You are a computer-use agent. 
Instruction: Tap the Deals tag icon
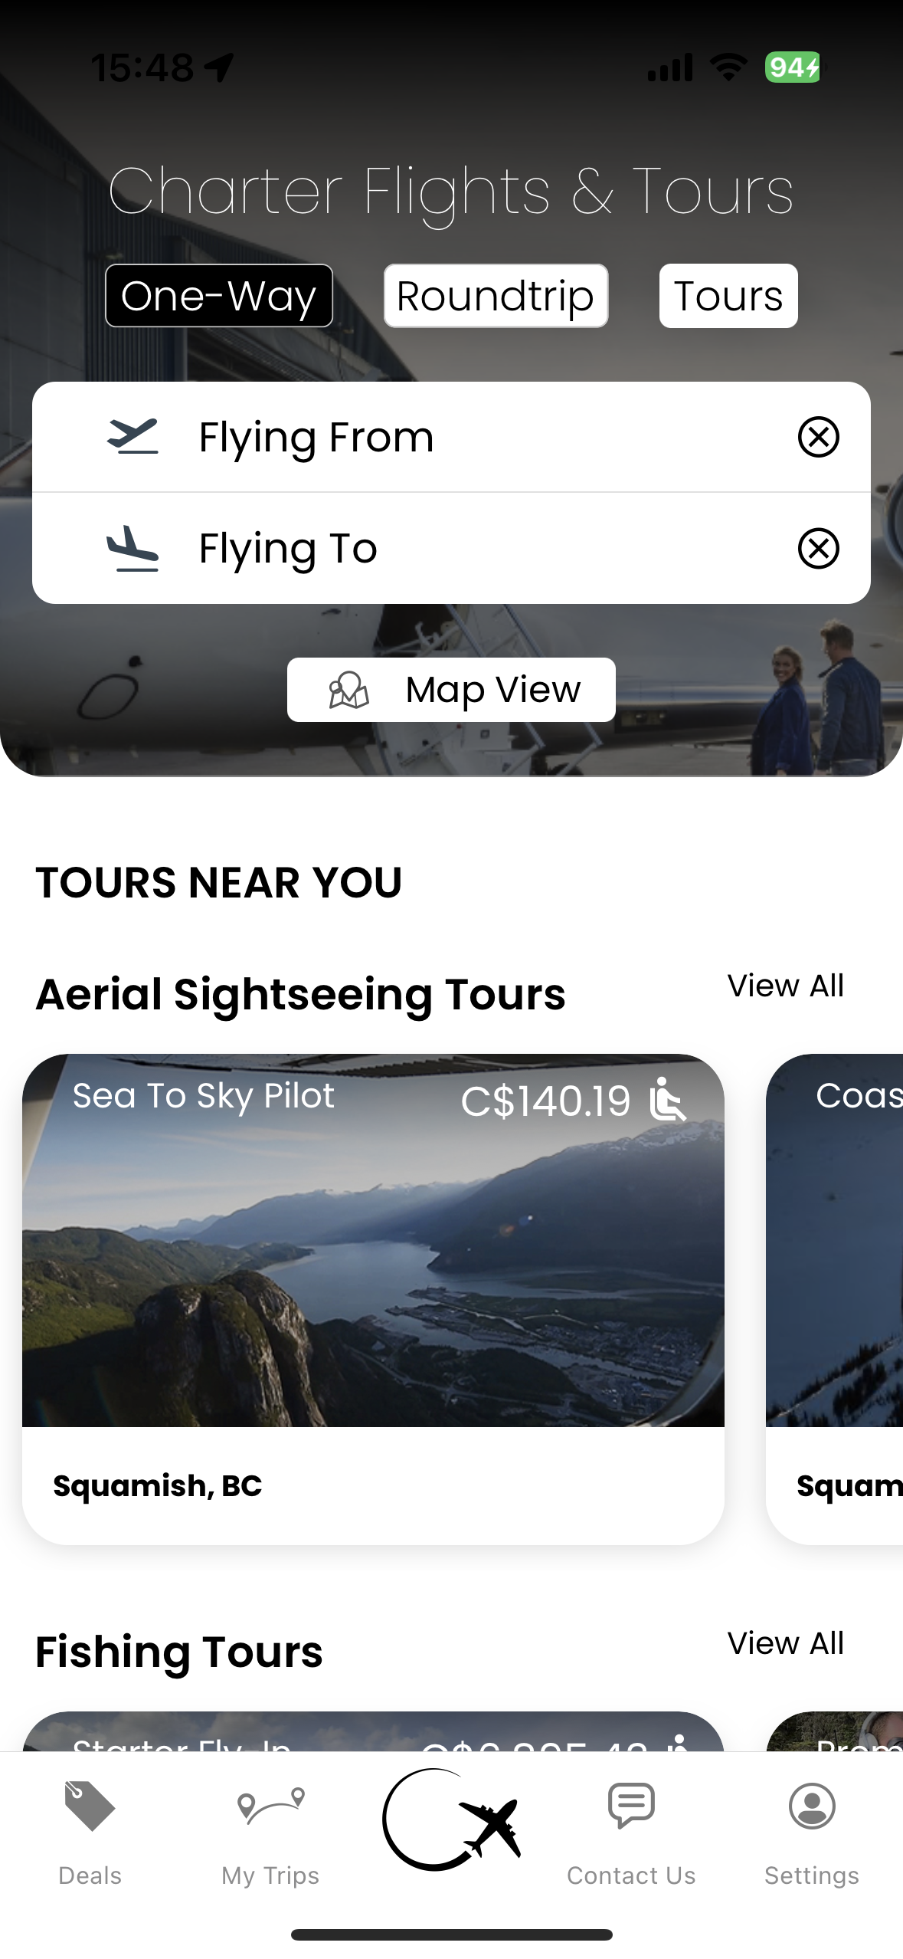(90, 1806)
